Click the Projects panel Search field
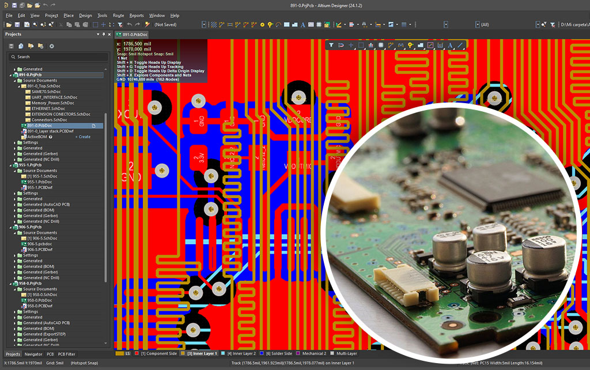Image resolution: width=590 pixels, height=370 pixels. click(x=58, y=56)
